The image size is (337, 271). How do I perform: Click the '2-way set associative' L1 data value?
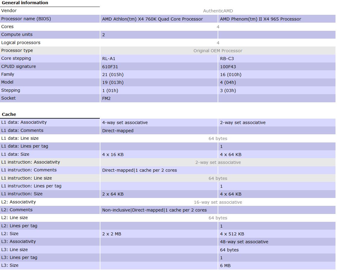click(243, 123)
